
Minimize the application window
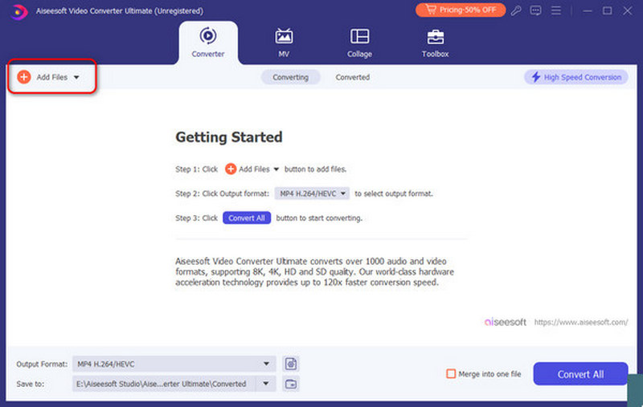point(588,10)
